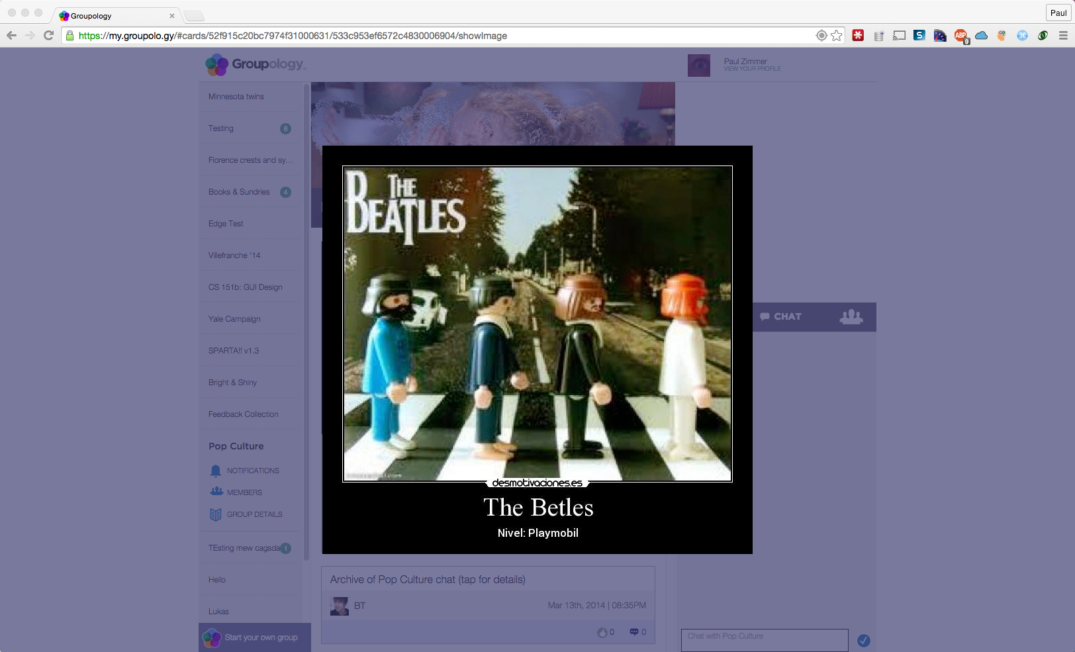The height and width of the screenshot is (652, 1075).
Task: Click the Chat with Pop Culture field
Action: (x=764, y=639)
